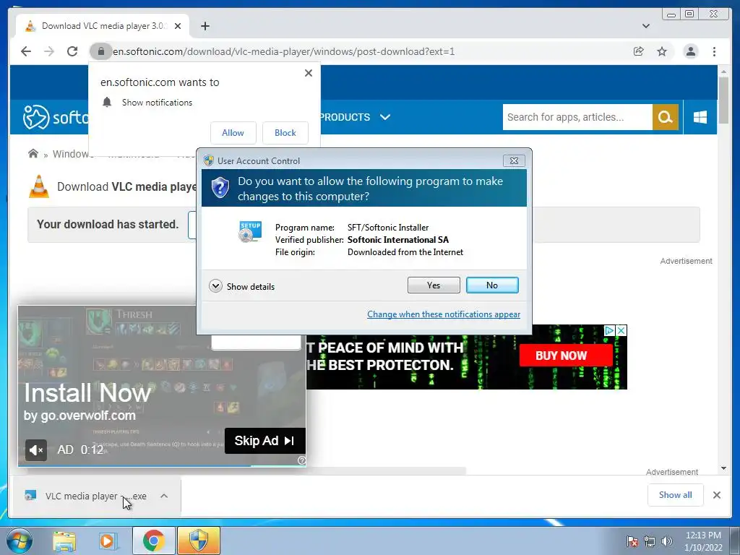Viewport: 740px width, 555px height.
Task: Close the Download VLC media player tab
Action: click(x=178, y=26)
